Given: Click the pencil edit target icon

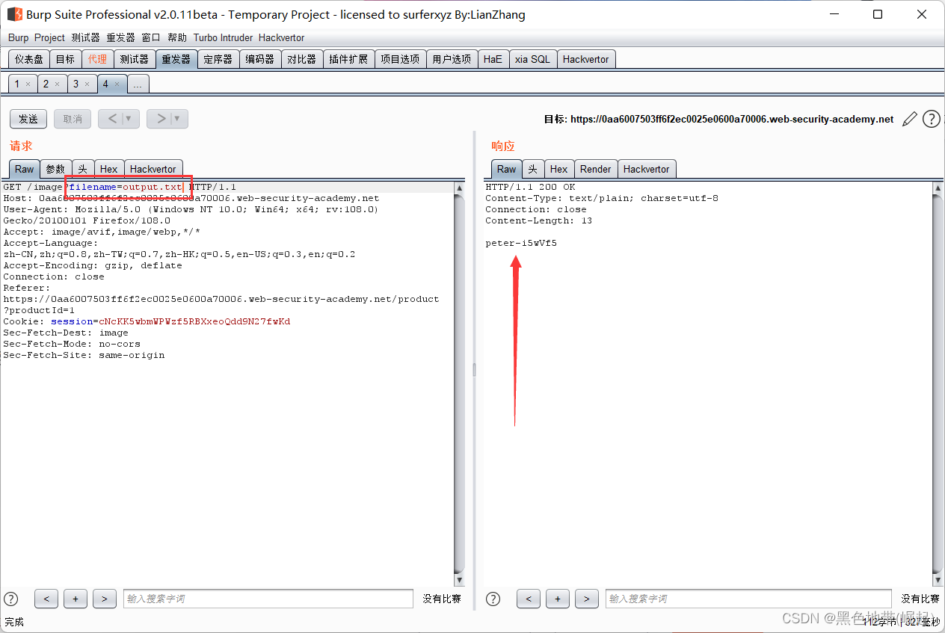Looking at the screenshot, I should coord(910,119).
